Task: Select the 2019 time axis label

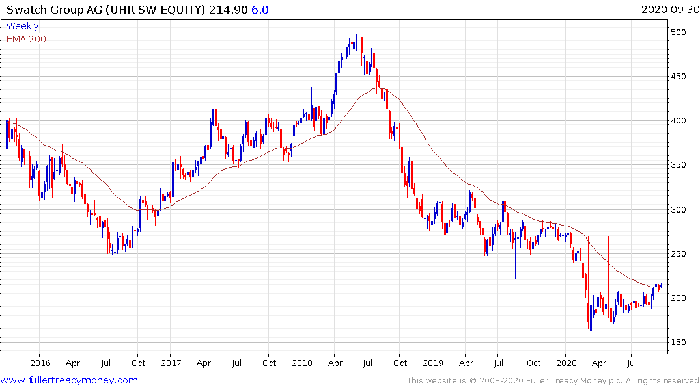Action: pyautogui.click(x=433, y=363)
